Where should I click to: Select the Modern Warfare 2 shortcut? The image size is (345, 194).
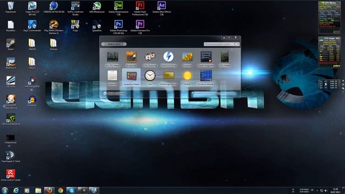[x=54, y=27]
